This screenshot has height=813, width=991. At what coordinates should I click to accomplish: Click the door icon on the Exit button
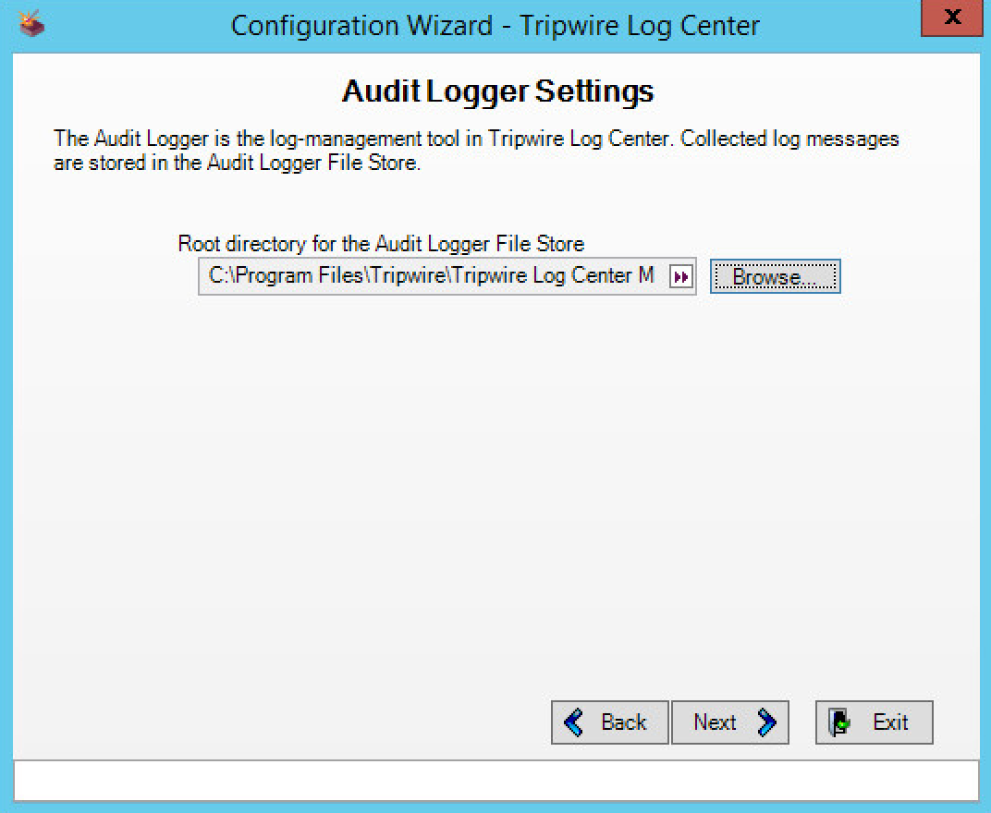point(840,722)
